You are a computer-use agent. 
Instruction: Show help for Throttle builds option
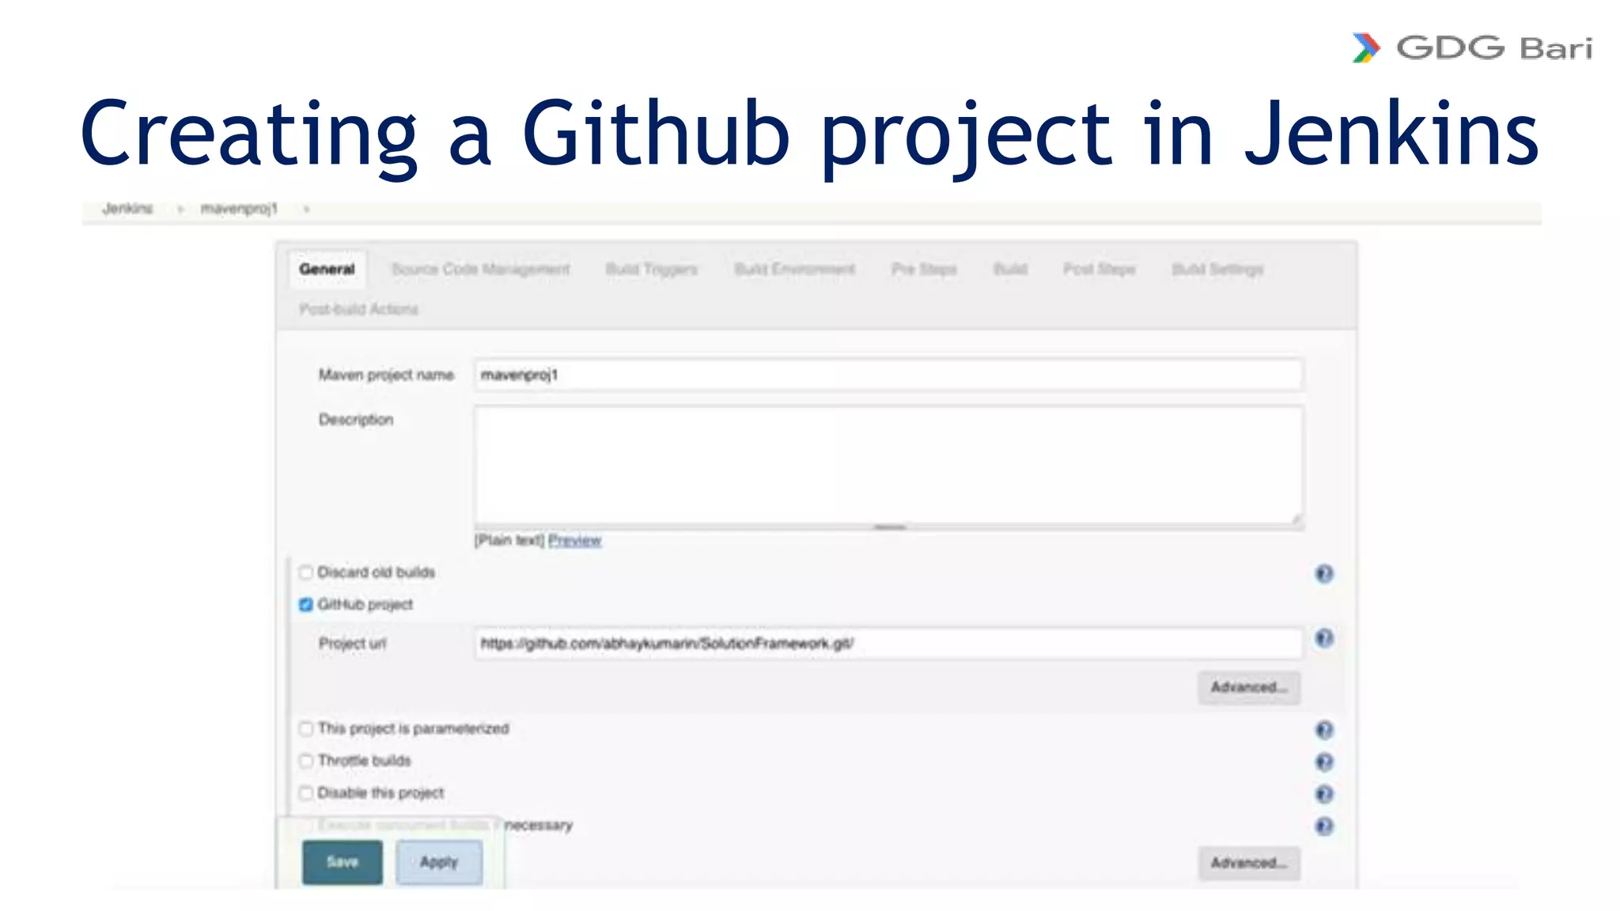[x=1324, y=762]
